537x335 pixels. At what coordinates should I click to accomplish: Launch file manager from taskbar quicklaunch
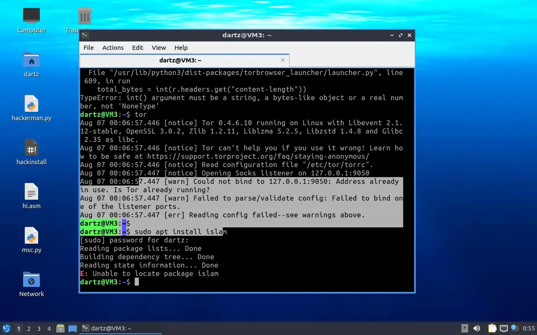click(x=60, y=328)
